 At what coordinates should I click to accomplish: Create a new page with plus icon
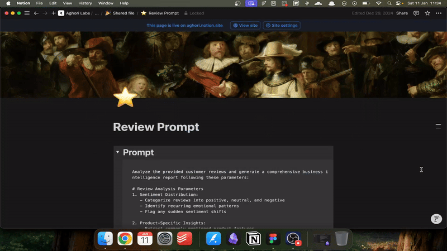[53, 13]
